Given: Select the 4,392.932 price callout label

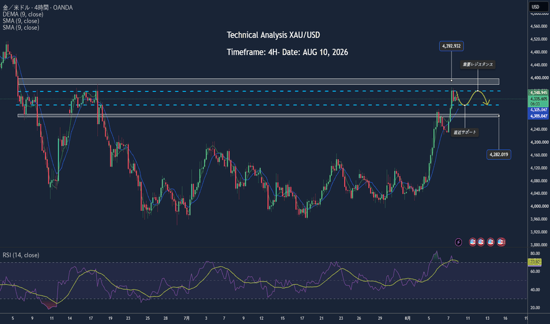Looking at the screenshot, I should coord(451,46).
